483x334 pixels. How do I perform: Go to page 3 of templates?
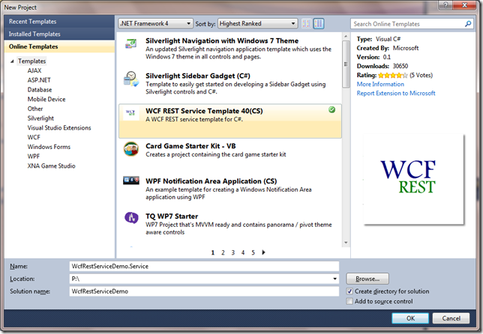[233, 252]
